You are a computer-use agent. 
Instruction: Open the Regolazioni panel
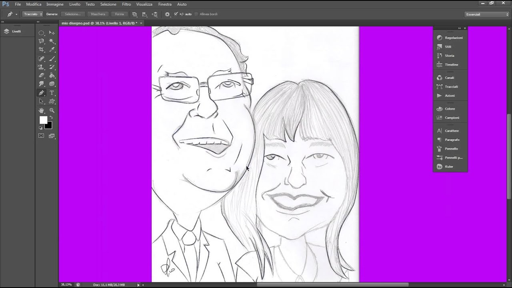450,38
